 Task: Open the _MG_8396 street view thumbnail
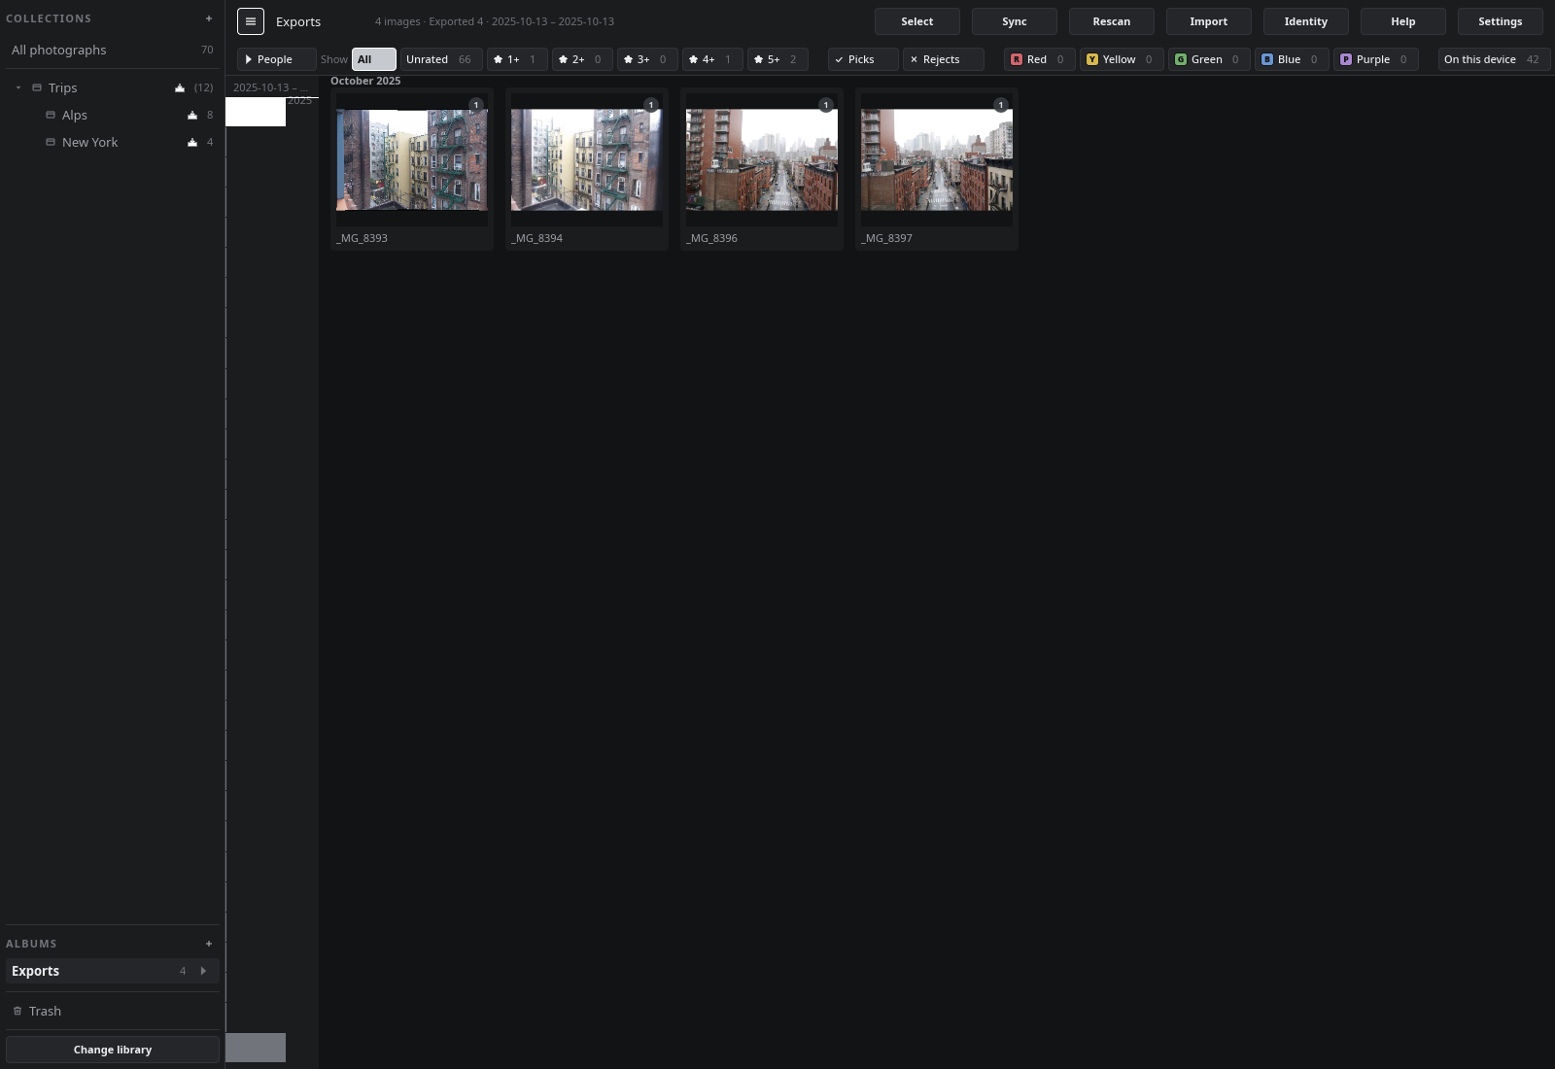coord(762,159)
